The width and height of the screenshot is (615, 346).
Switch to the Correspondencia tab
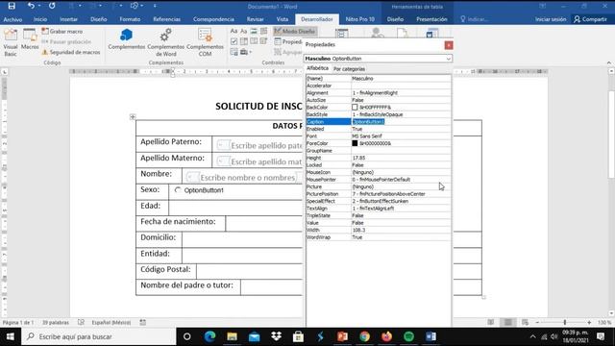[x=213, y=19]
